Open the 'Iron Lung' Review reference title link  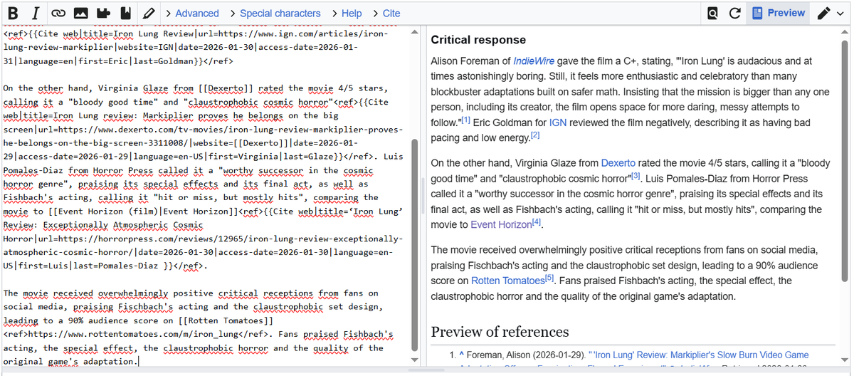click(698, 355)
